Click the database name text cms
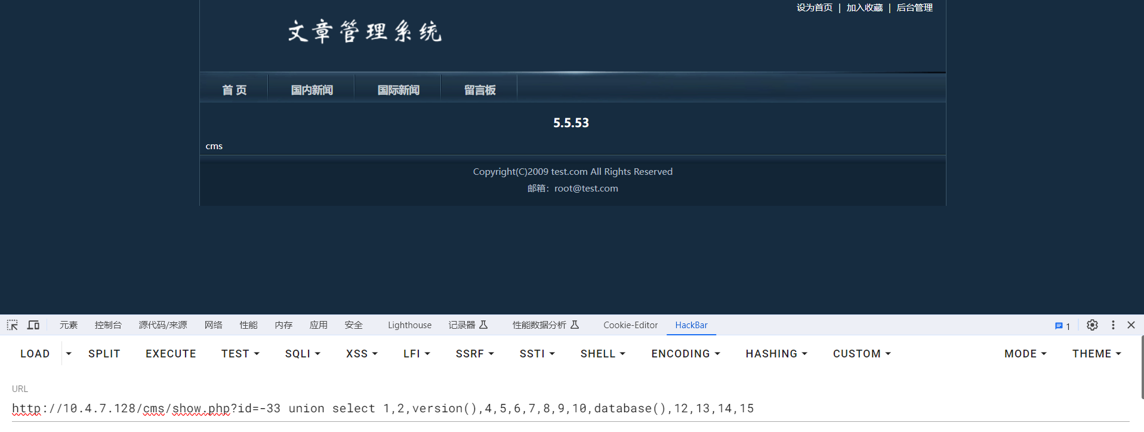1144x432 pixels. point(214,146)
